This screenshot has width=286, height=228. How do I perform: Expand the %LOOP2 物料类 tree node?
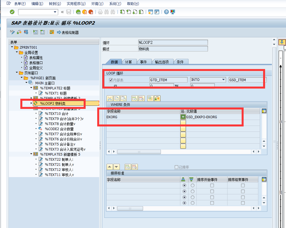(31, 103)
